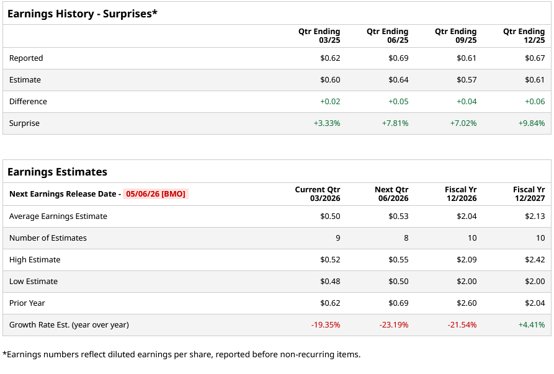
Task: Click the -19.35% growth rate value
Action: click(326, 325)
